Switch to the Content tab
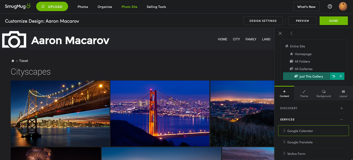Image resolution: width=353 pixels, height=160 pixels. 284,93
